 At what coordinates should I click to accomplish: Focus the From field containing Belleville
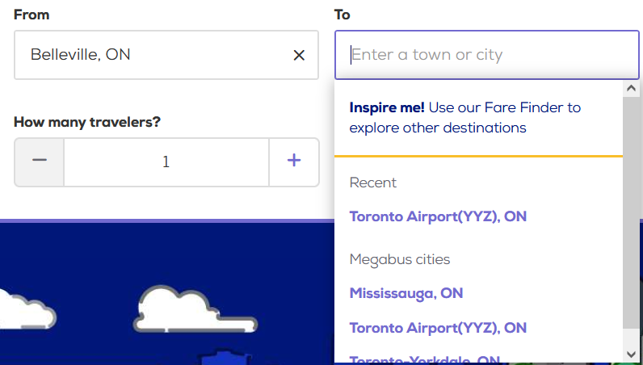(x=153, y=55)
